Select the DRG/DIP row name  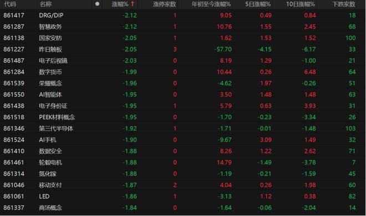(x=51, y=16)
